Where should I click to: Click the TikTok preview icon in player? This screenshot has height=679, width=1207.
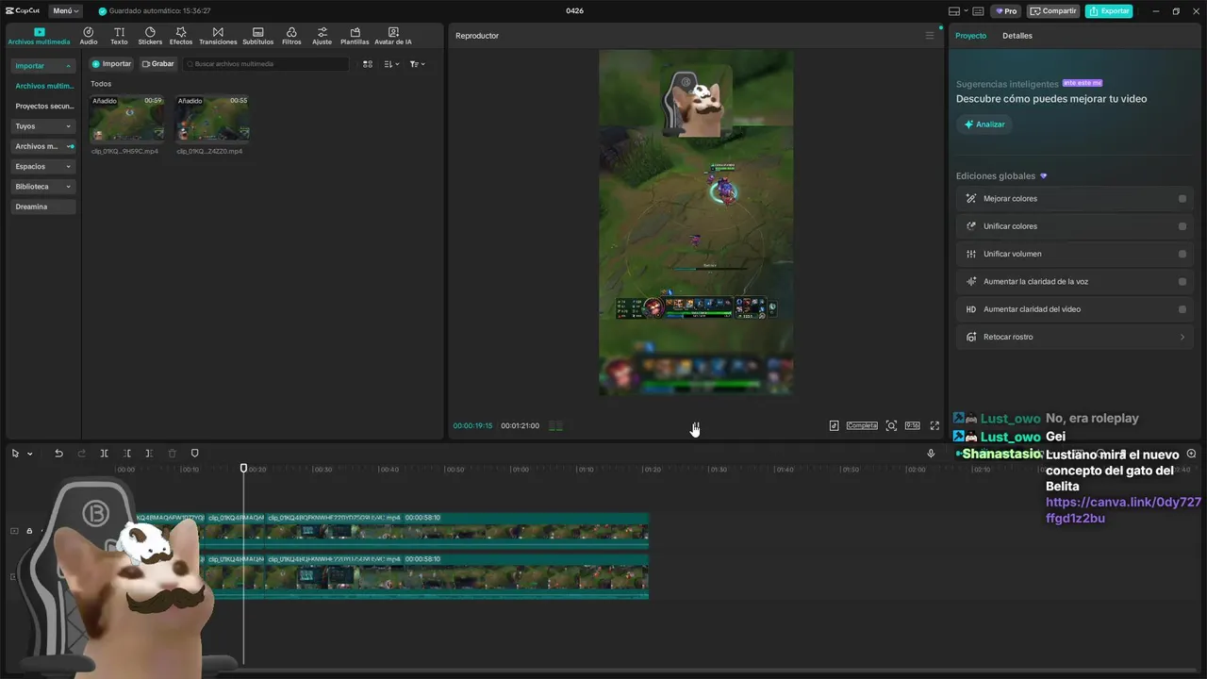tap(834, 425)
